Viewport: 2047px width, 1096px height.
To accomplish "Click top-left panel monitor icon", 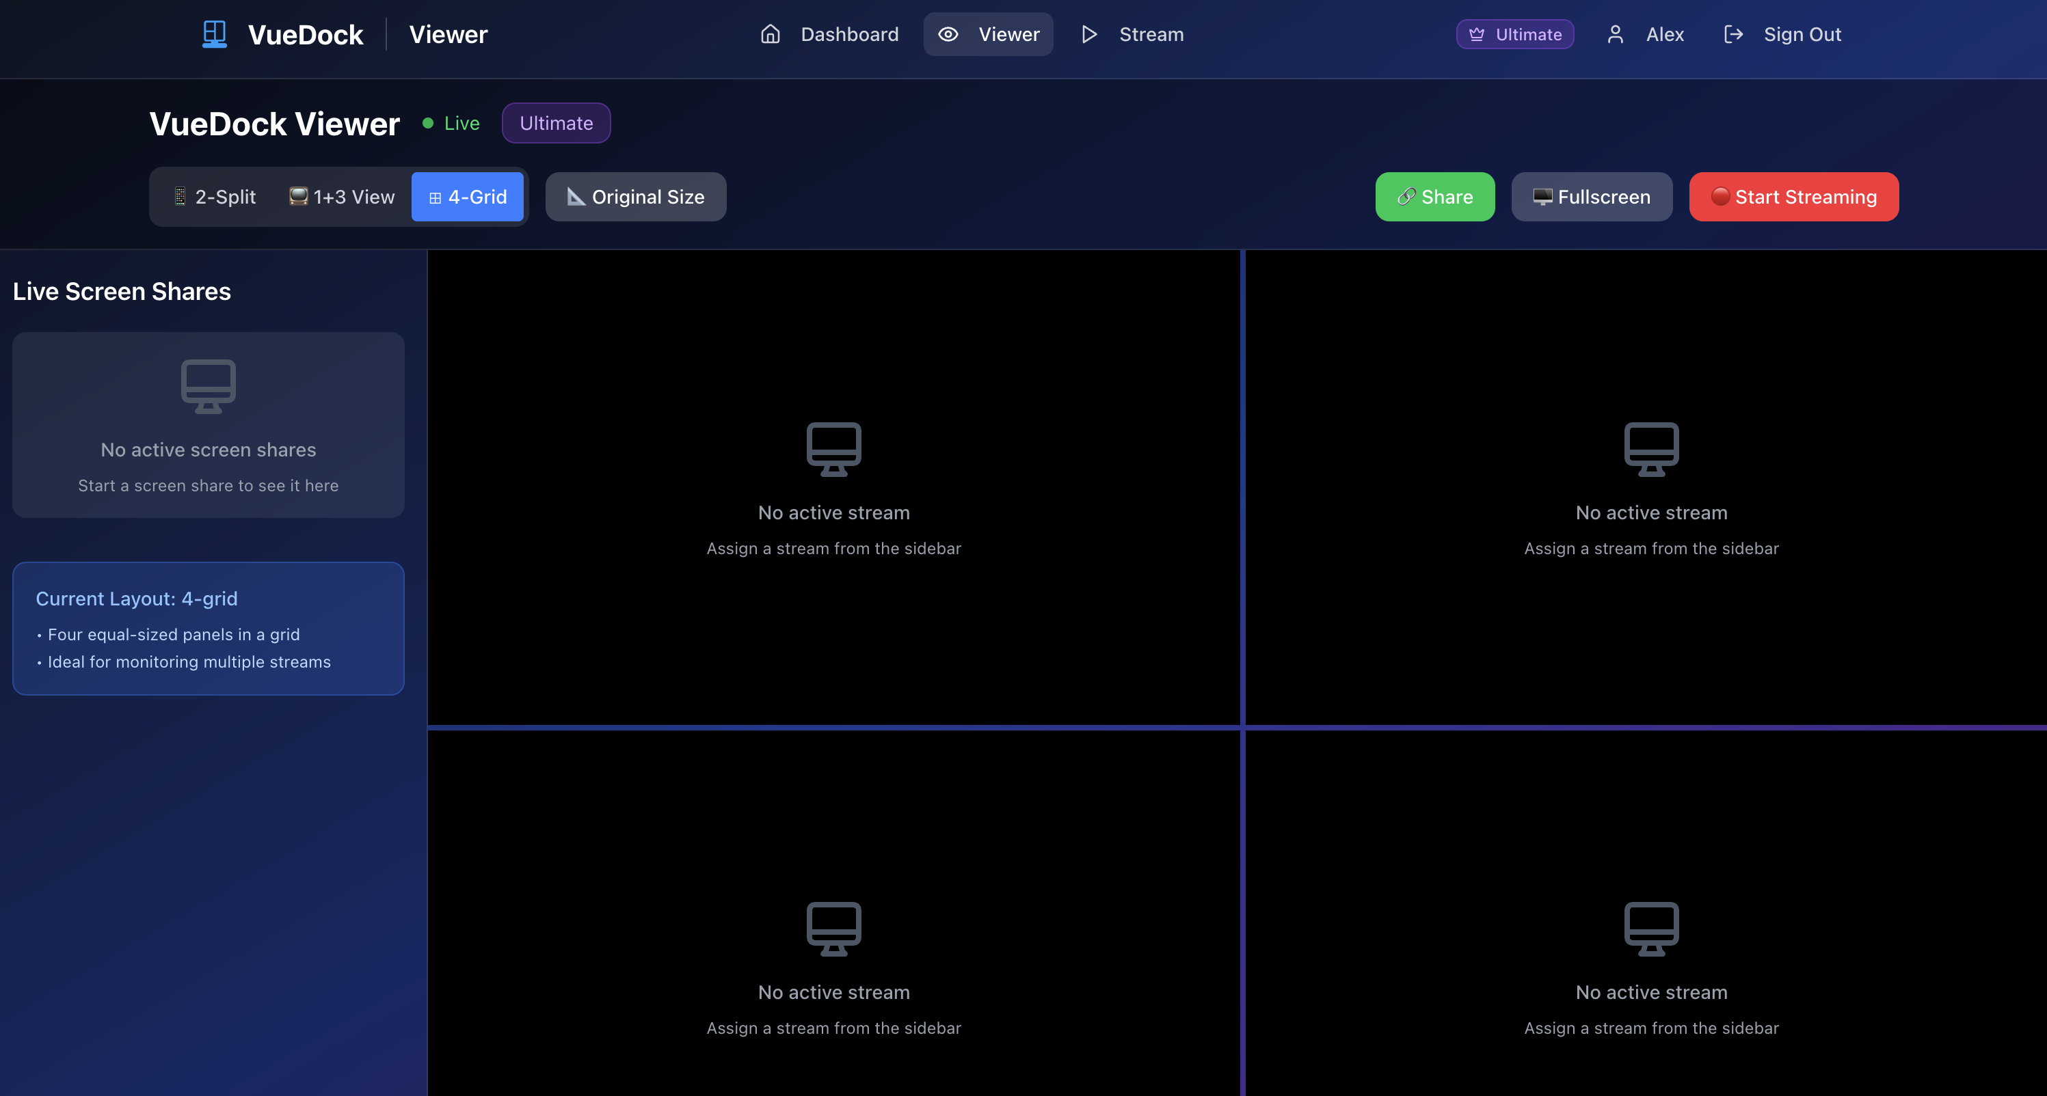I will point(833,449).
